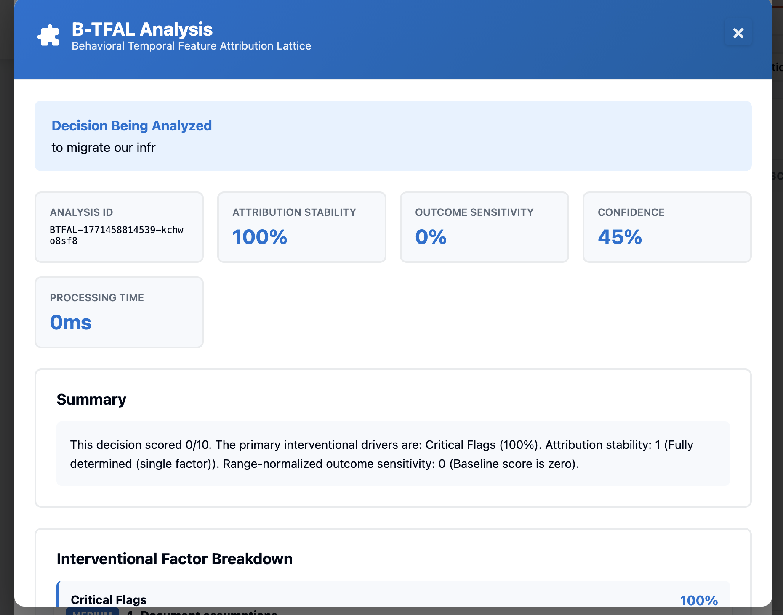Click 'Behavioral Temporal Feature Attribution Lattice' subtitle
Image resolution: width=783 pixels, height=615 pixels.
click(x=192, y=46)
